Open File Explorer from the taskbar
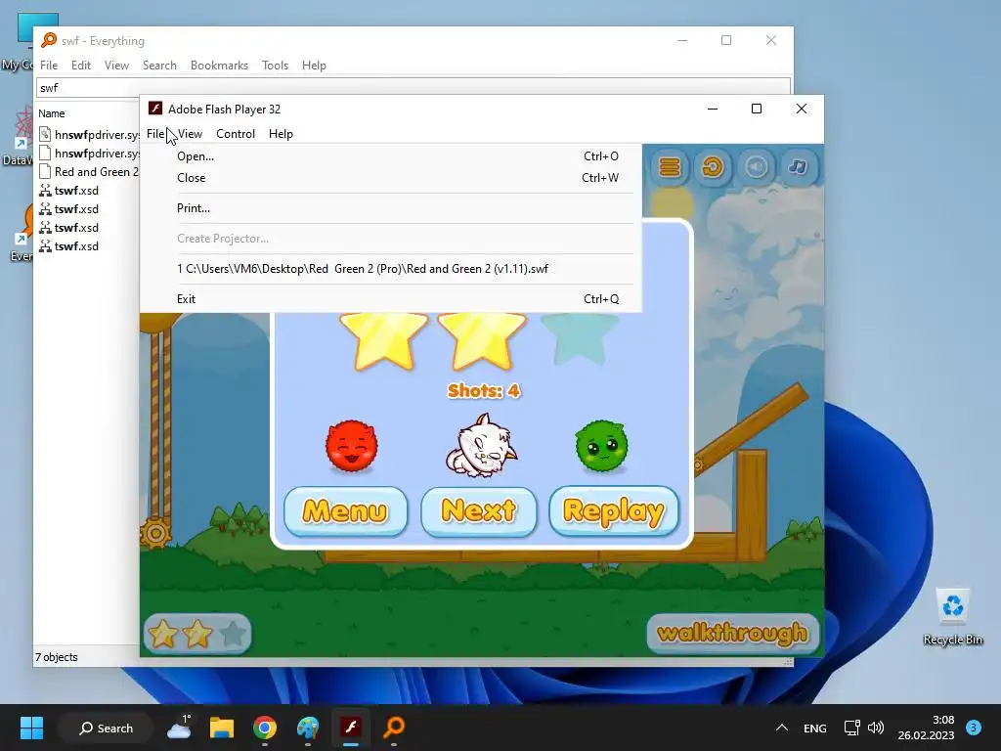The image size is (1001, 751). (222, 728)
